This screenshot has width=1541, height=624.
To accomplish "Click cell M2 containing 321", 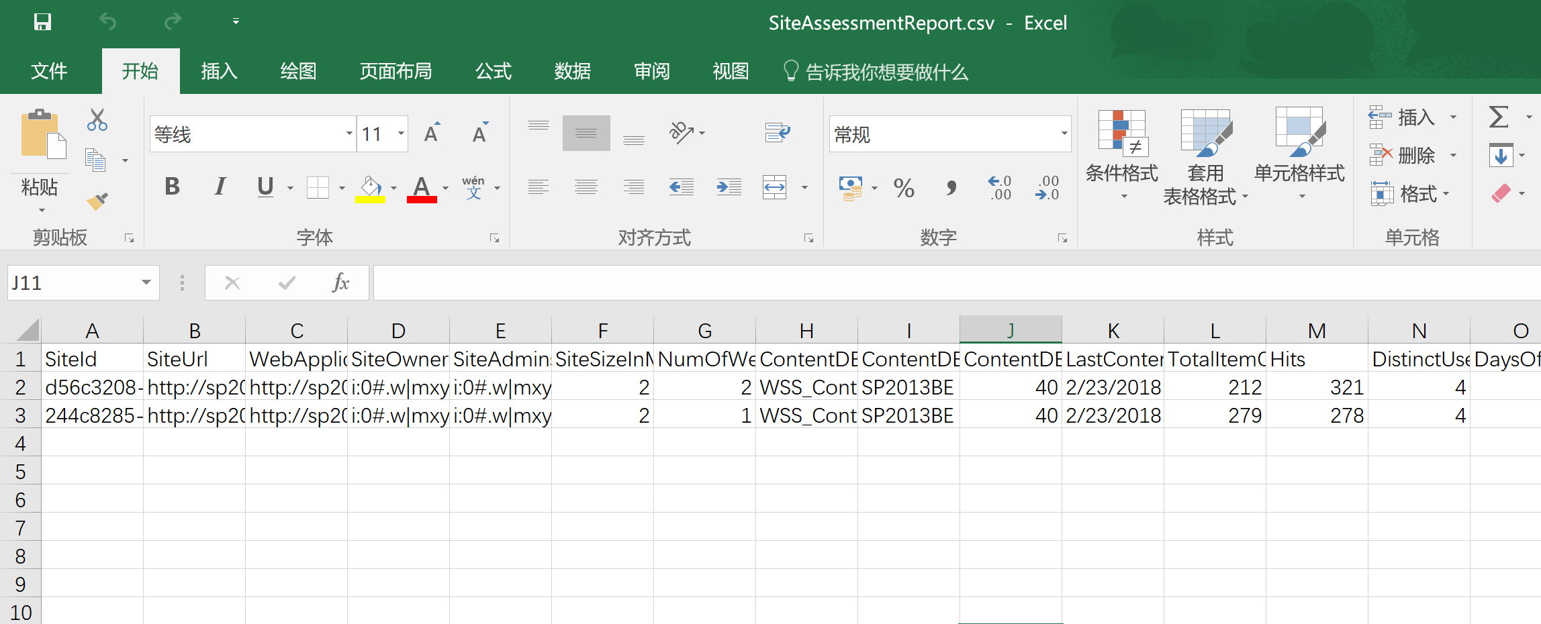I will [1317, 387].
